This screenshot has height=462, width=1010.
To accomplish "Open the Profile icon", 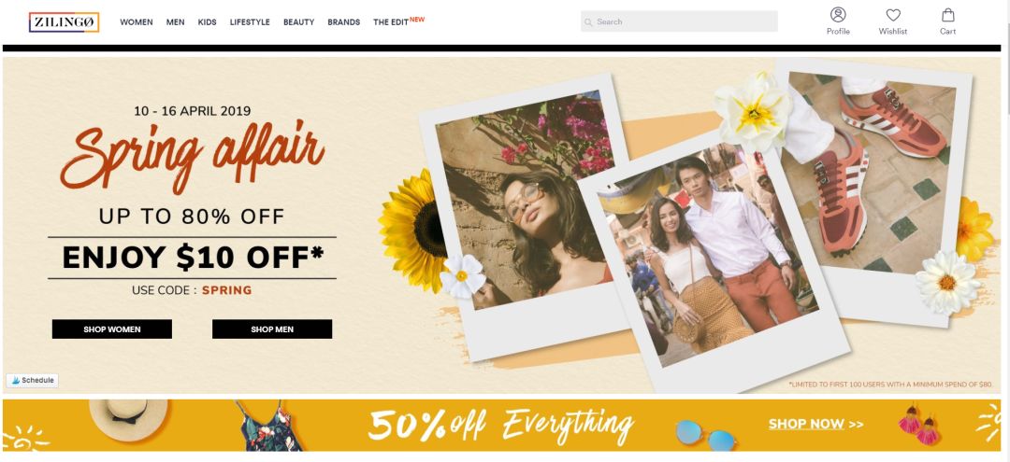I will [838, 15].
